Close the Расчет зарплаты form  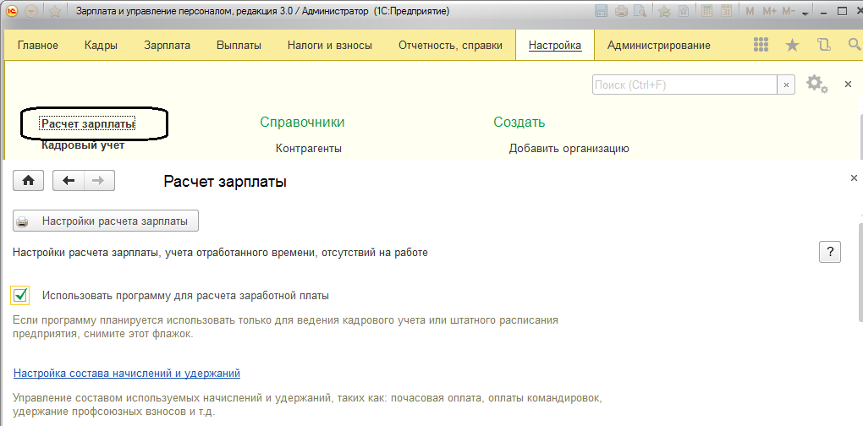tap(854, 178)
